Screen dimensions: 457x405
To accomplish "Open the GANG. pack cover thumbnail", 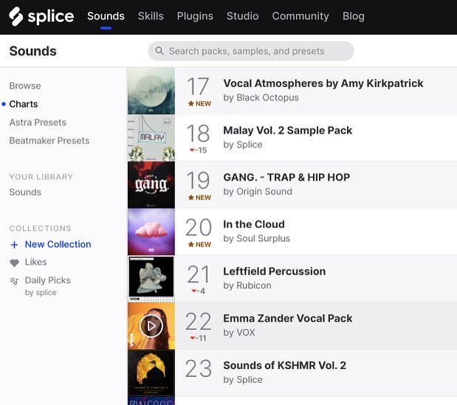I will [151, 185].
